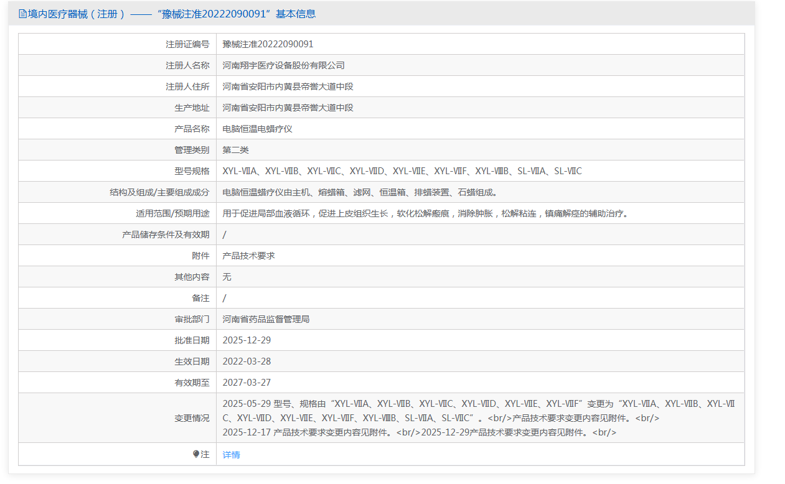Click the 产品技术要求 attachment value
Screen dimensions: 785x484
click(248, 256)
